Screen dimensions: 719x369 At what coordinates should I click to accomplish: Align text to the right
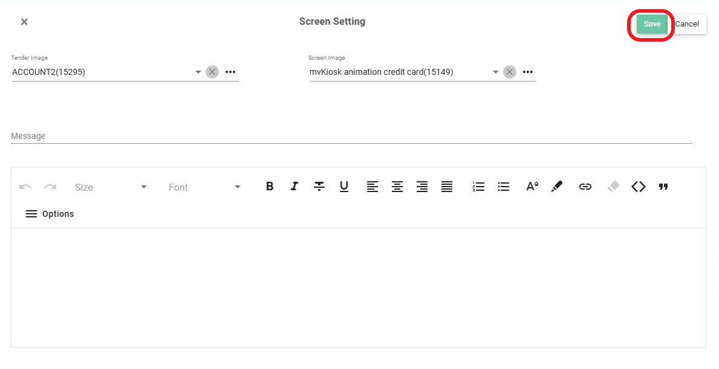pyautogui.click(x=422, y=187)
